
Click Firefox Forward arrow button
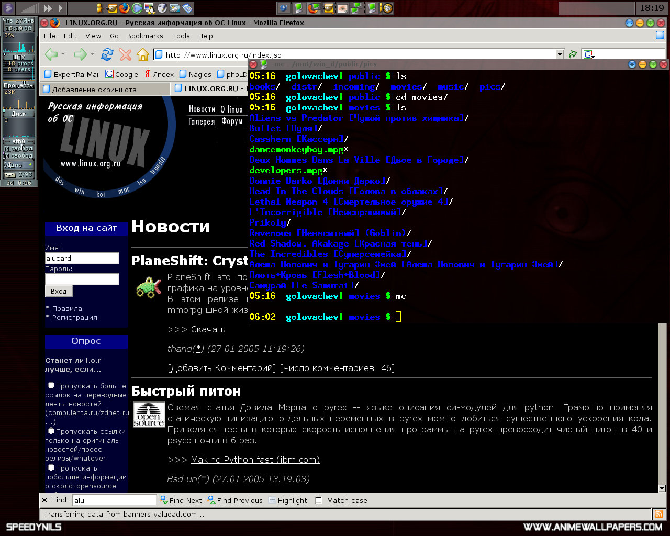[80, 54]
